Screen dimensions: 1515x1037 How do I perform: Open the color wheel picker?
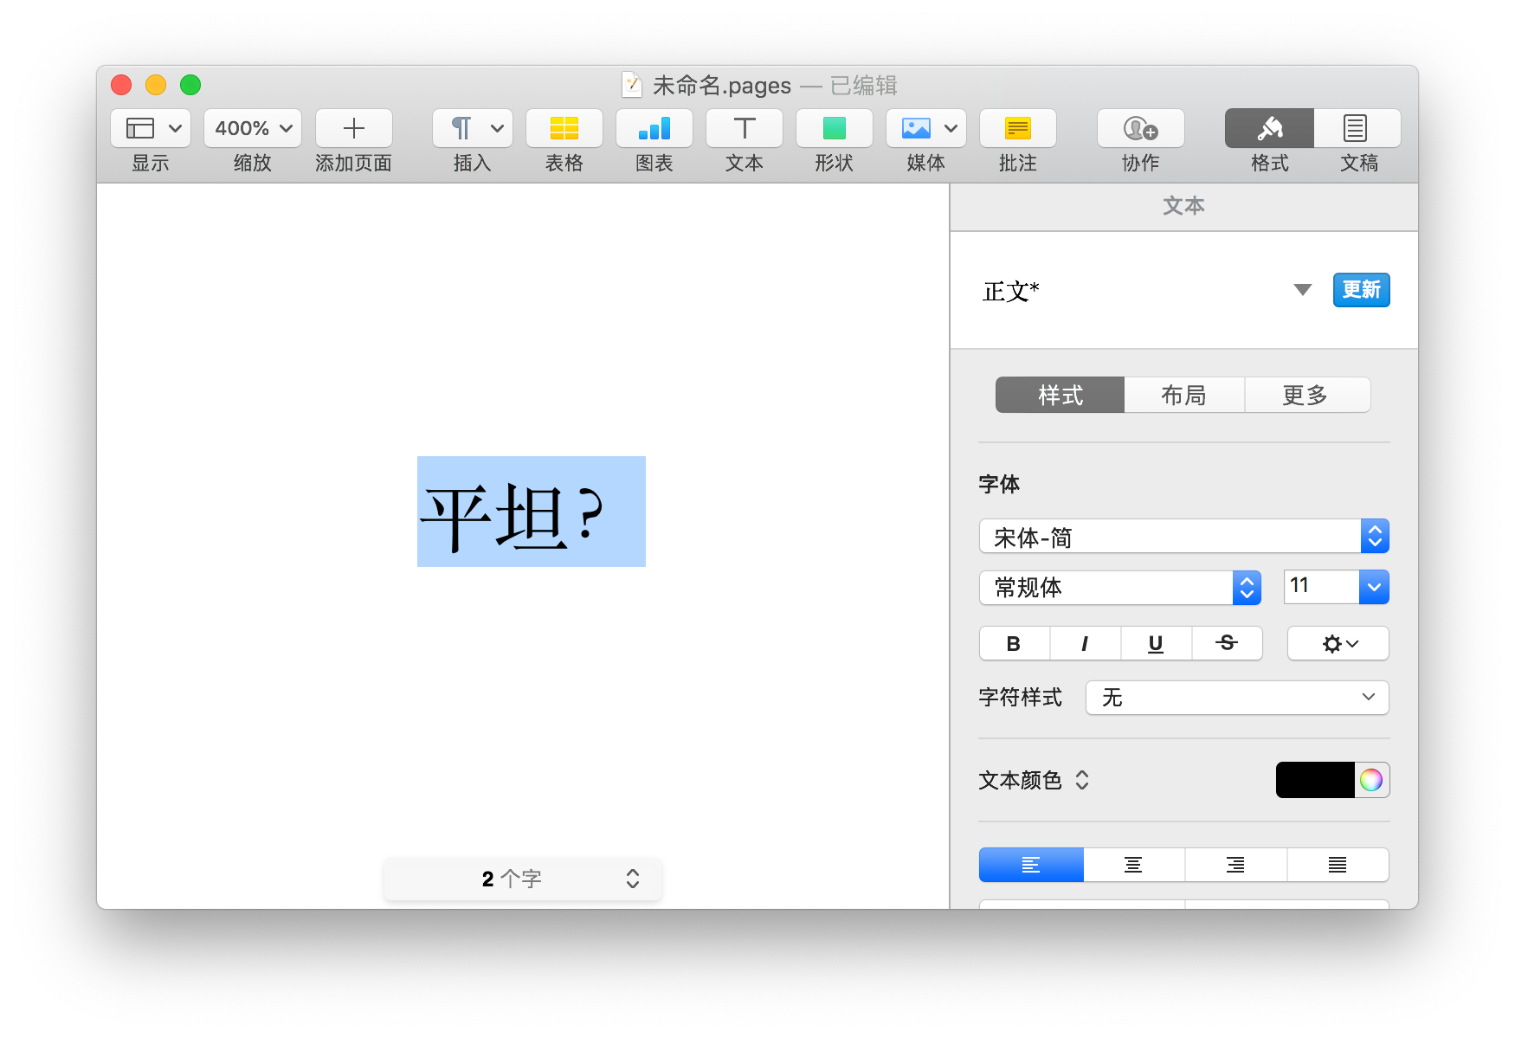click(x=1371, y=780)
